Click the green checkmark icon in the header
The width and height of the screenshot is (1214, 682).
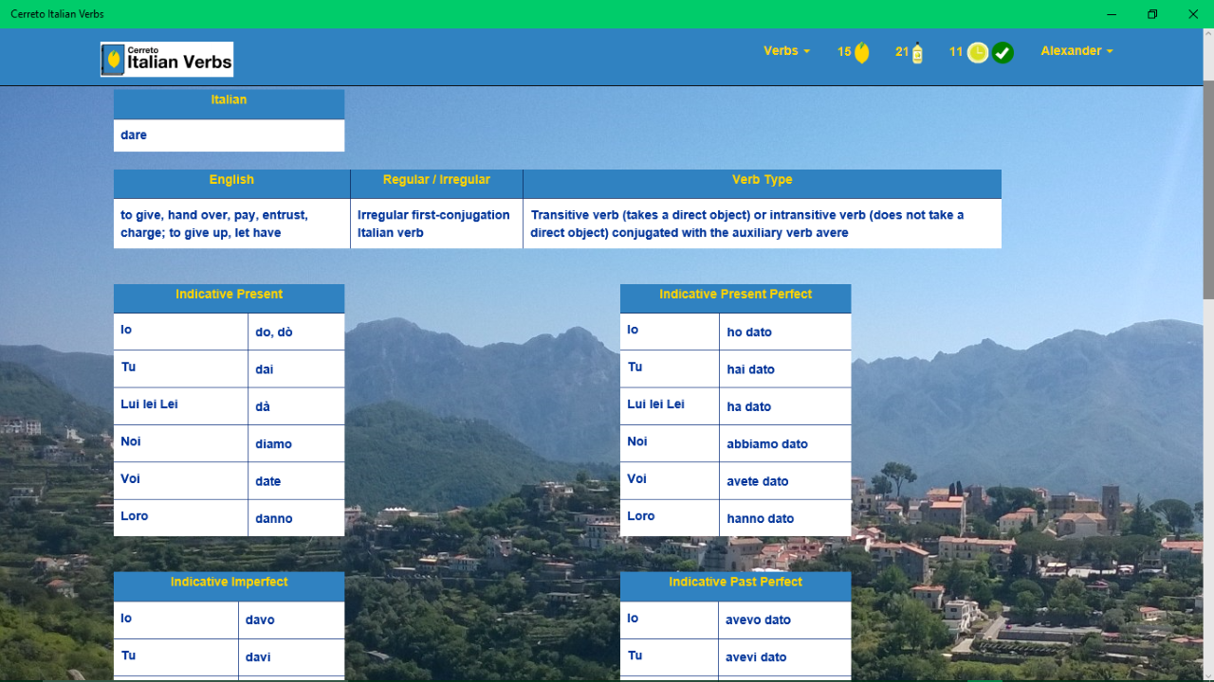pos(1003,53)
